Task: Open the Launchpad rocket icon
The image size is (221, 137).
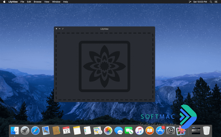Action: pos(25,131)
